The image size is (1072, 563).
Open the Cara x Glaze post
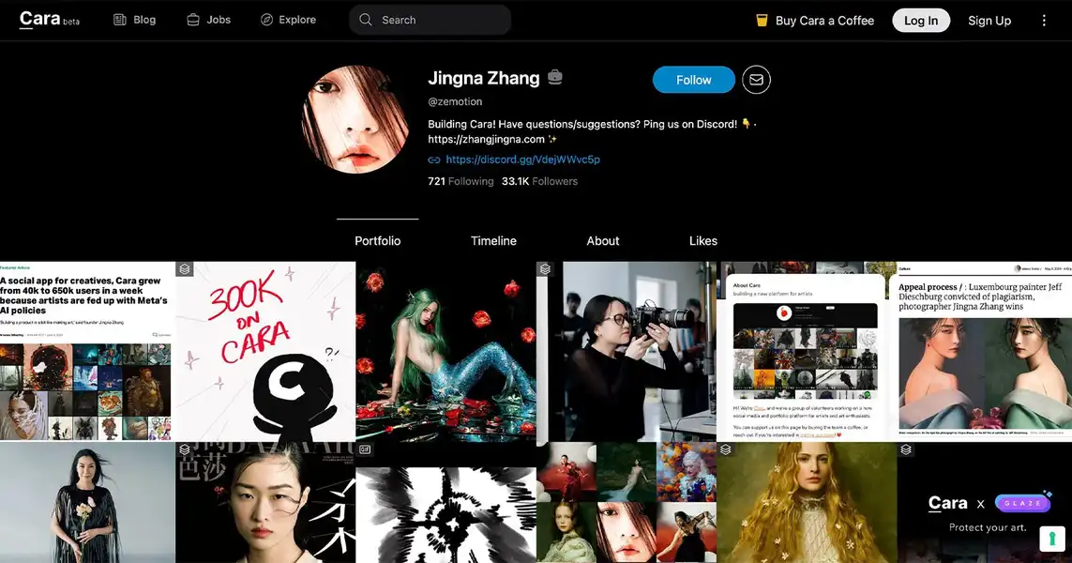pyautogui.click(x=984, y=503)
